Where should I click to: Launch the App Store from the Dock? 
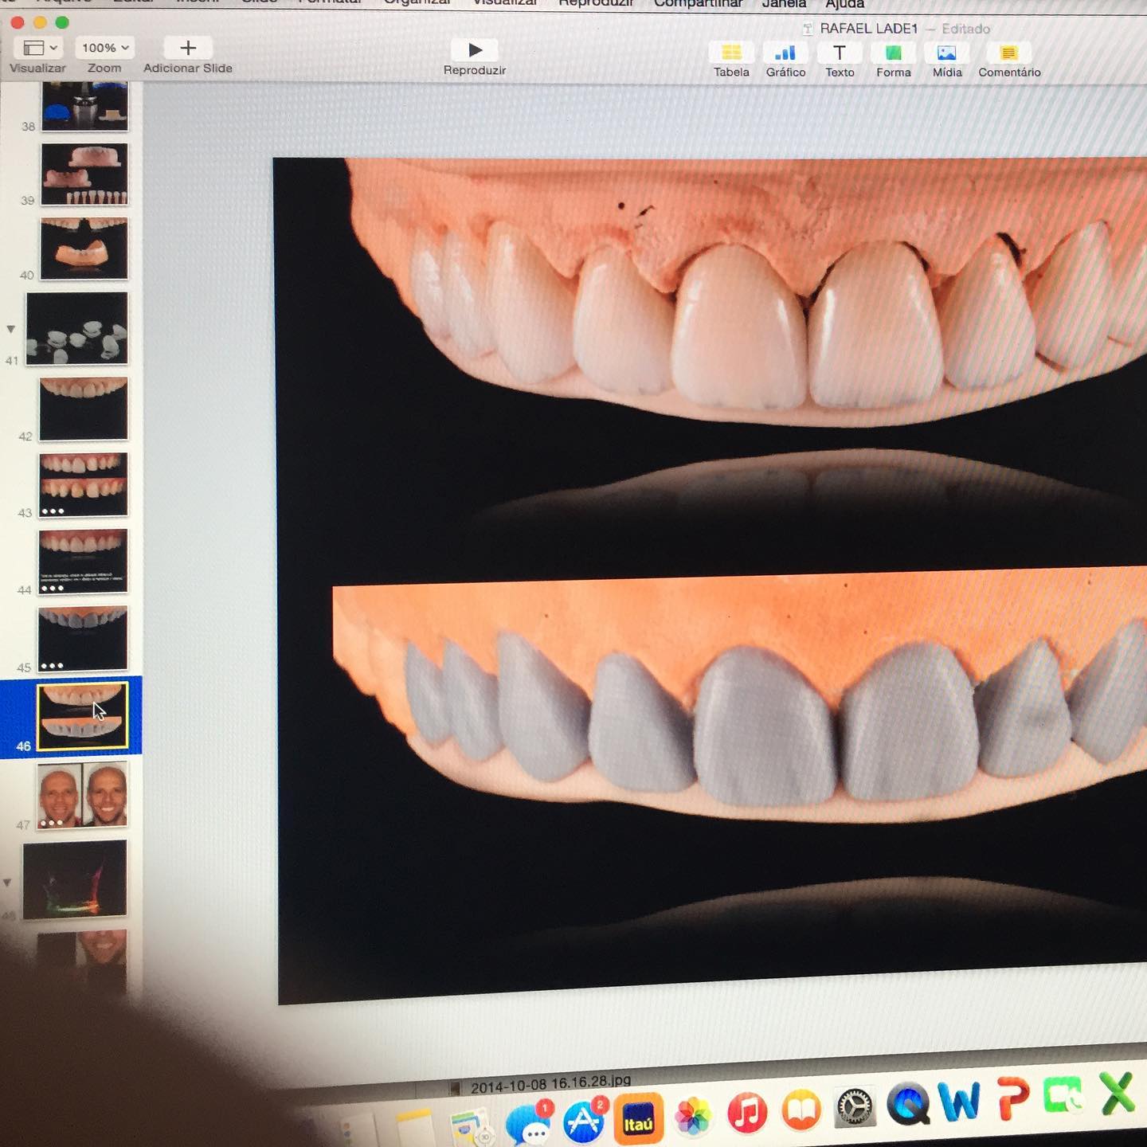[x=585, y=1120]
